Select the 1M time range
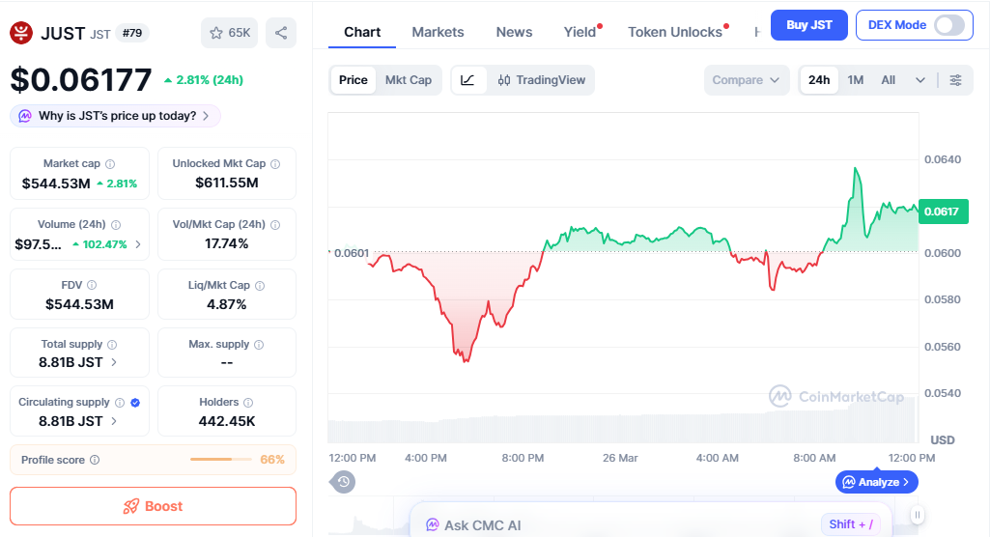The width and height of the screenshot is (990, 537). [856, 80]
